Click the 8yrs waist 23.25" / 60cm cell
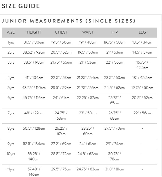 88,131
